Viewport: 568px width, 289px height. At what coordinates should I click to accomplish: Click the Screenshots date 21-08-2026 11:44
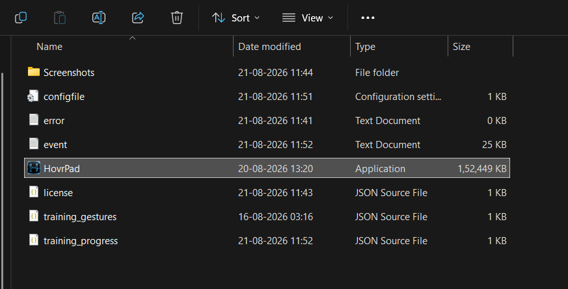point(275,73)
